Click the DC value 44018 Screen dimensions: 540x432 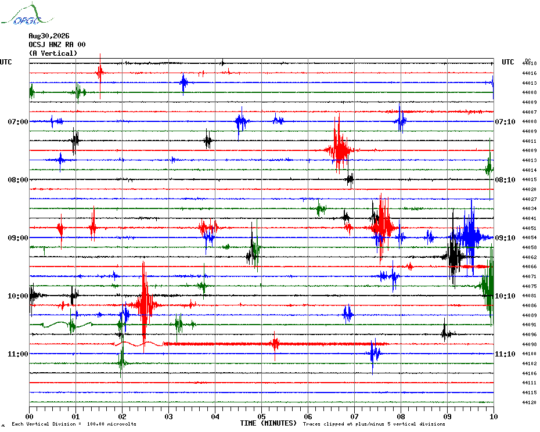(530, 63)
